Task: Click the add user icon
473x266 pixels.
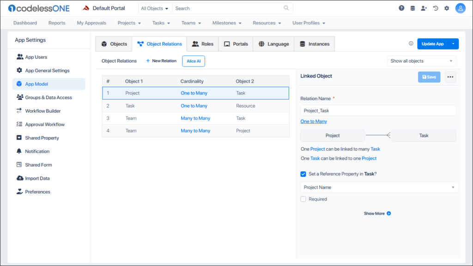Action: tap(424, 8)
